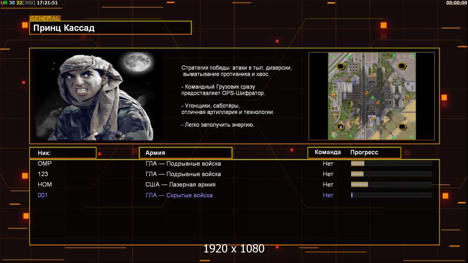Click 'ГЛА — Скрытые войска' army entry
The height and width of the screenshot is (263, 468).
tap(179, 195)
